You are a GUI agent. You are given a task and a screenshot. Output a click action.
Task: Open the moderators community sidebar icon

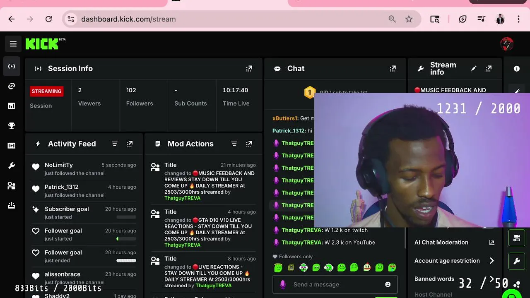coord(12,186)
